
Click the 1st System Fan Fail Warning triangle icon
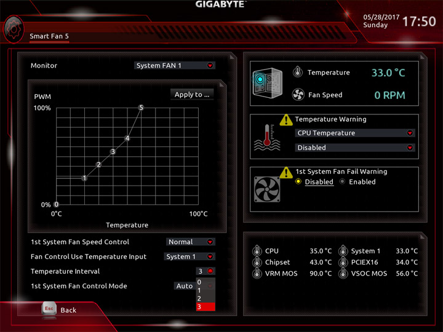pos(286,173)
